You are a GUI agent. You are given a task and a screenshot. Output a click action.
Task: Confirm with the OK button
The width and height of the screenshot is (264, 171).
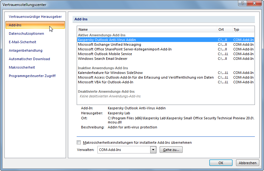pyautogui.click(x=221, y=163)
